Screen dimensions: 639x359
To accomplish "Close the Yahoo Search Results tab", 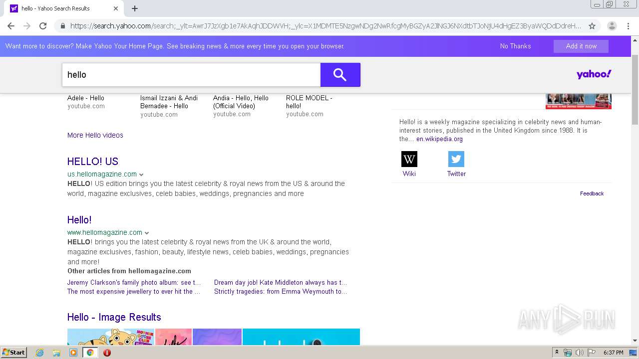I will point(116,8).
